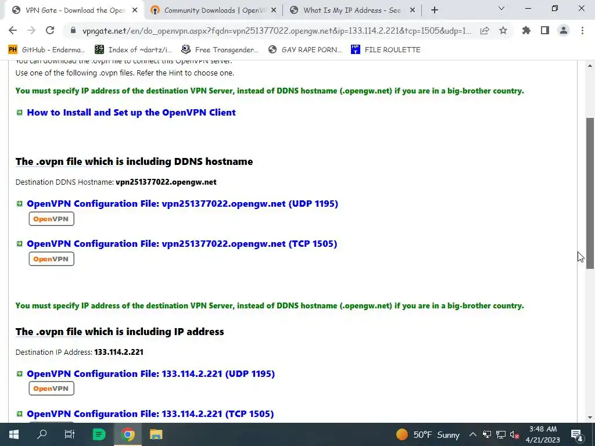Click the page vertical scrollbar thumb
Image resolution: width=595 pixels, height=446 pixels.
pos(590,193)
